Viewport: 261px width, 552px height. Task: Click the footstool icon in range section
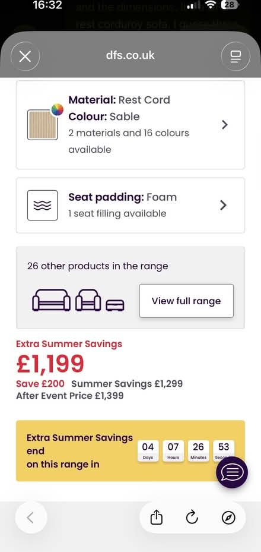click(x=115, y=305)
